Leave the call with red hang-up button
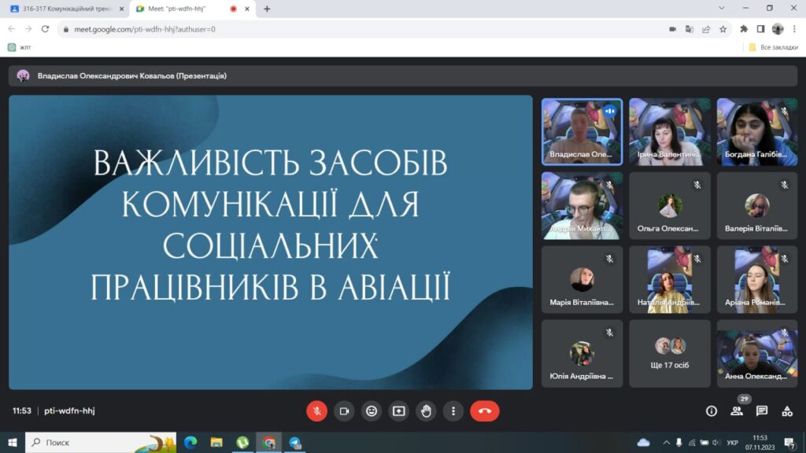Viewport: 806px width, 453px height. pos(484,411)
